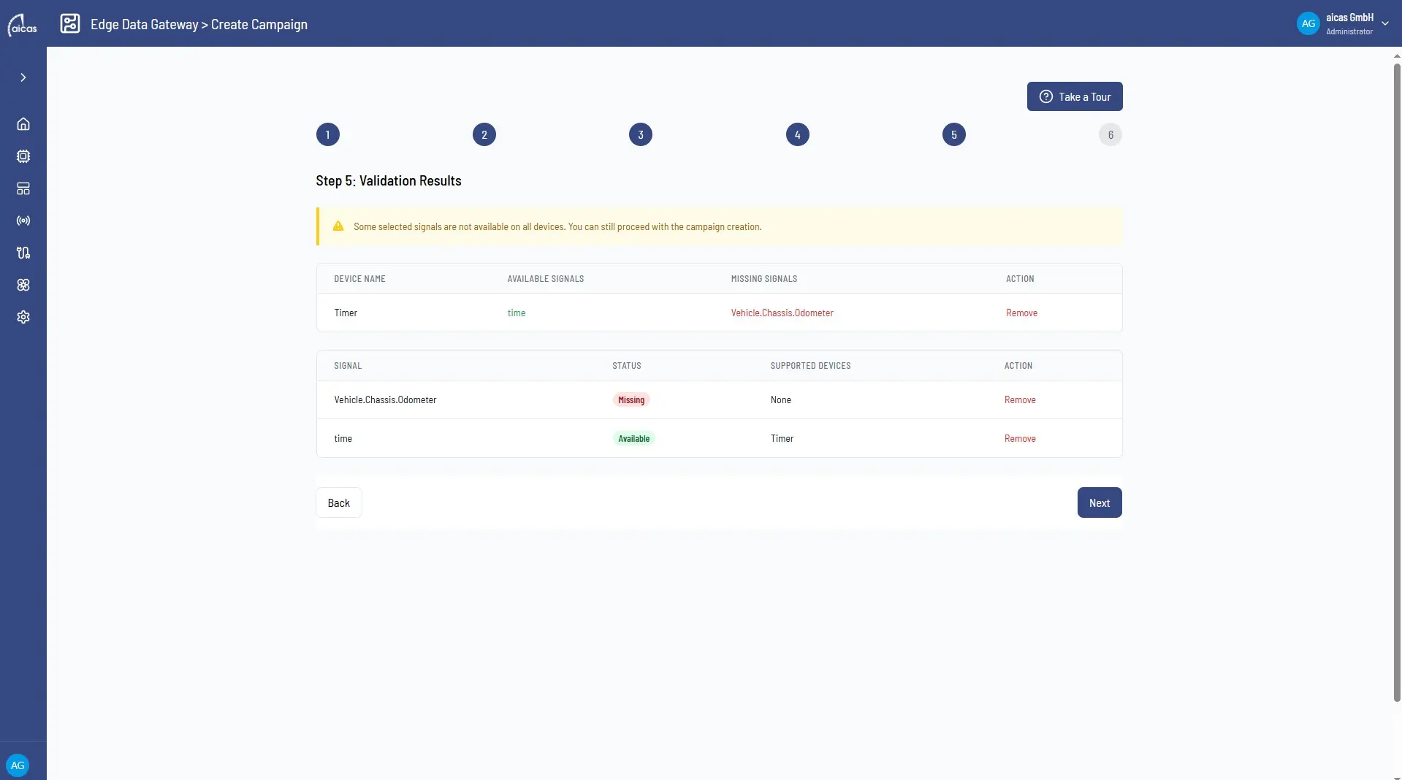
Task: Go to wizard step 3
Action: click(641, 134)
